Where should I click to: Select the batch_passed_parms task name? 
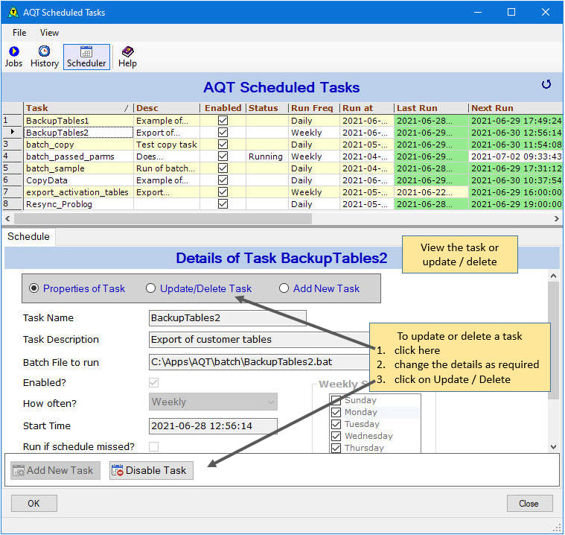tap(70, 156)
